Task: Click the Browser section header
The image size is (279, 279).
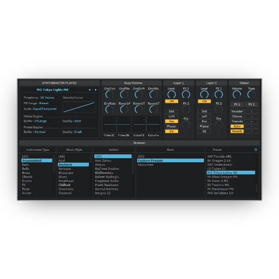Action: coord(139,143)
